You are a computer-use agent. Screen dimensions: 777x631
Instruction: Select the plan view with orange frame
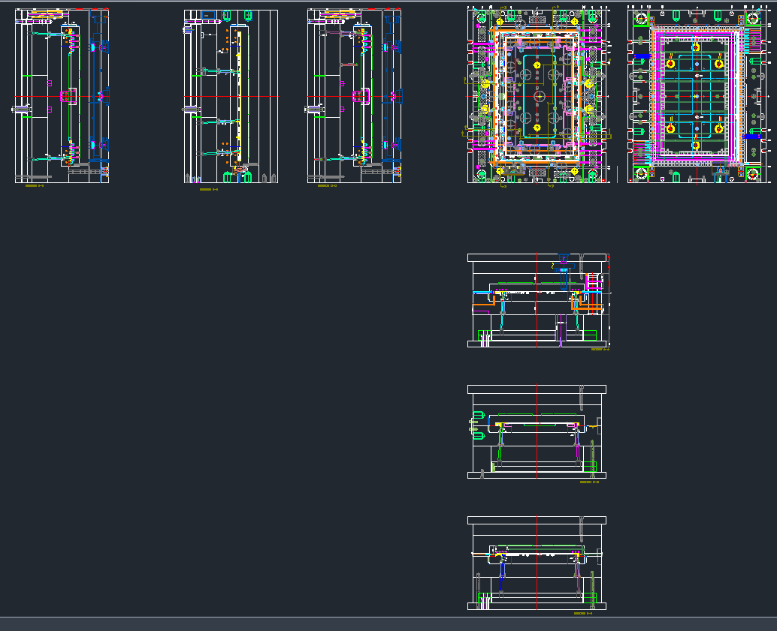pyautogui.click(x=538, y=96)
